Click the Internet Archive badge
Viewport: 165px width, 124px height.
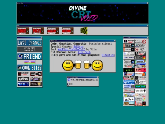(x=140, y=82)
